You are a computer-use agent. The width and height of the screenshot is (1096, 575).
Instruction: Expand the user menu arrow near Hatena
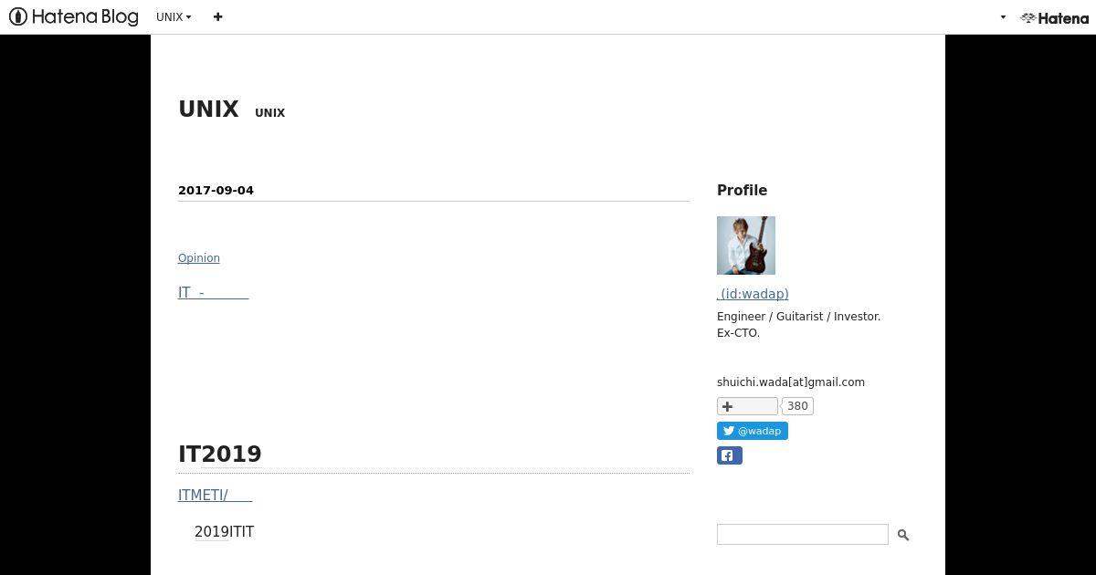[1003, 17]
